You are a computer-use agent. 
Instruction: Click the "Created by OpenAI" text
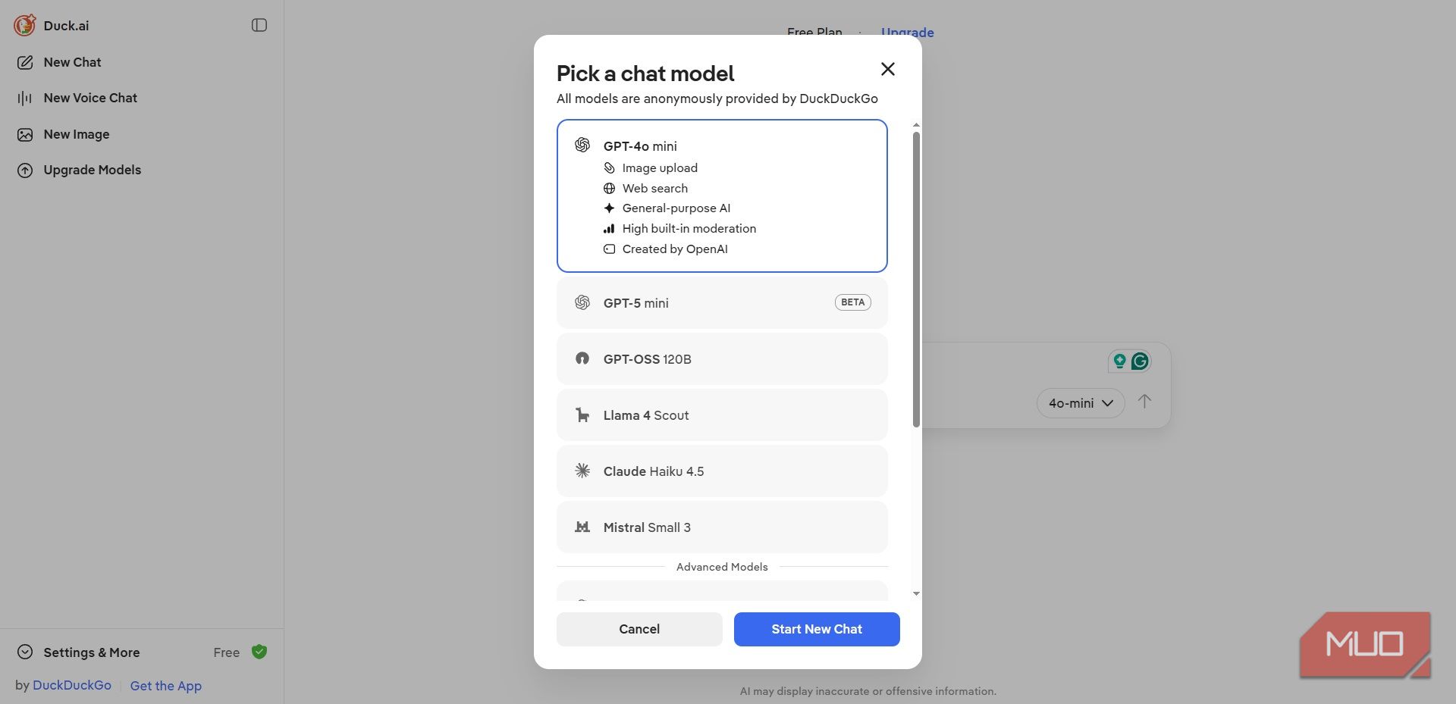[x=675, y=249]
